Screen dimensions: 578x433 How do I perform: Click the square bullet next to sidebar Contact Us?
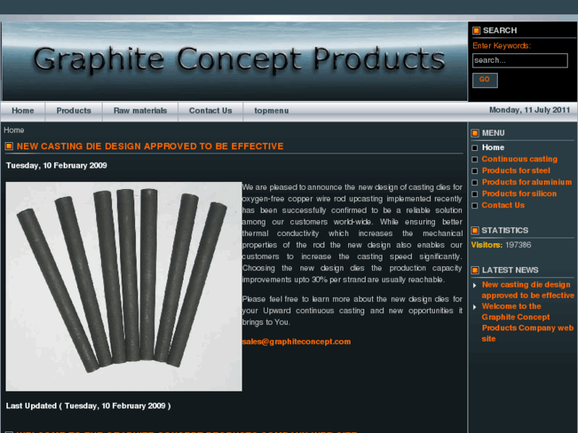coord(475,205)
